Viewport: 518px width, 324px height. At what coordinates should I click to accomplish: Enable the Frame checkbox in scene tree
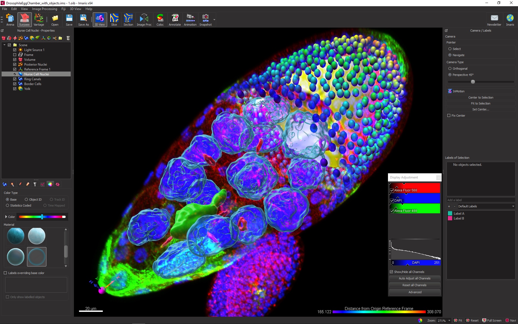(x=15, y=55)
